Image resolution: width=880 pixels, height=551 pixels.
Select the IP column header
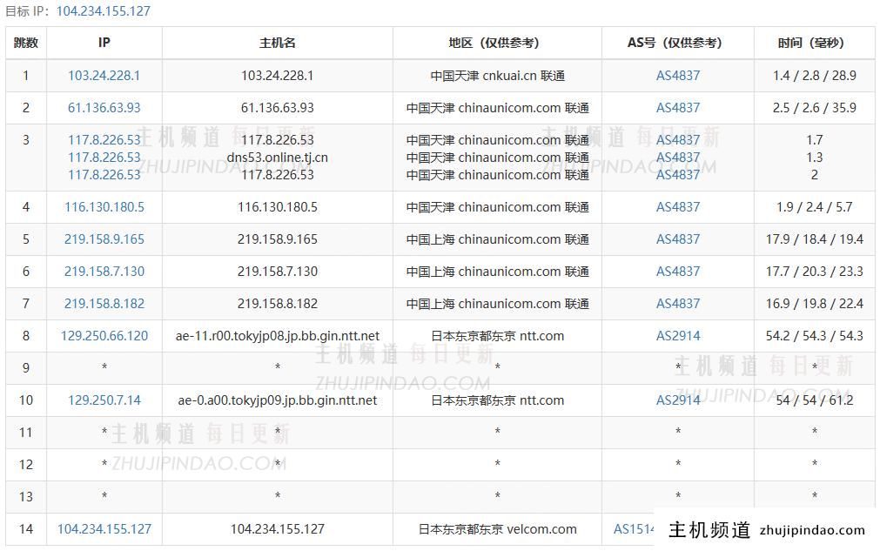[104, 43]
